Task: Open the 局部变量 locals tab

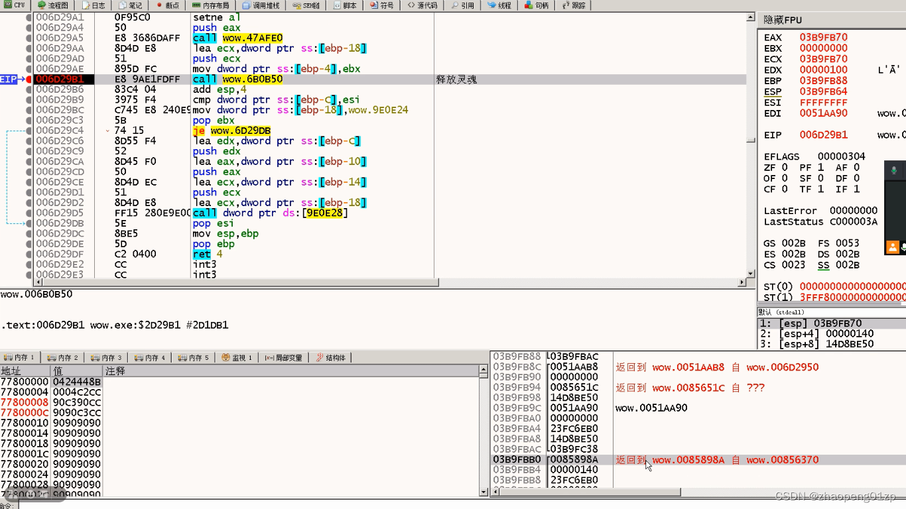Action: (x=284, y=357)
